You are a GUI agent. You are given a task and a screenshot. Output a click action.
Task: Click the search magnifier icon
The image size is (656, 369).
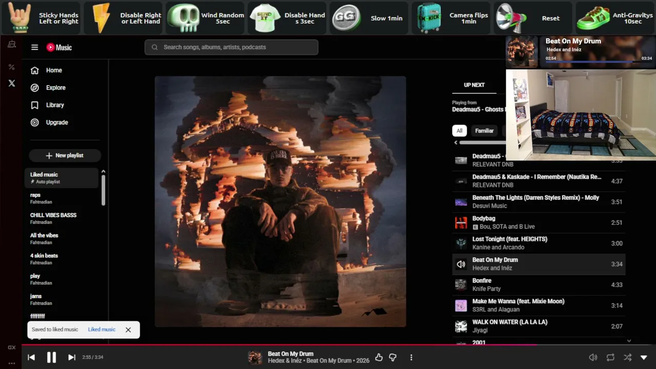(x=155, y=47)
